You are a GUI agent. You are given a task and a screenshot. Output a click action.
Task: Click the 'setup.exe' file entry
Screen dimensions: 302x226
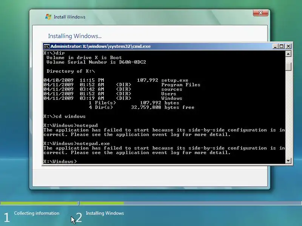pos(175,80)
